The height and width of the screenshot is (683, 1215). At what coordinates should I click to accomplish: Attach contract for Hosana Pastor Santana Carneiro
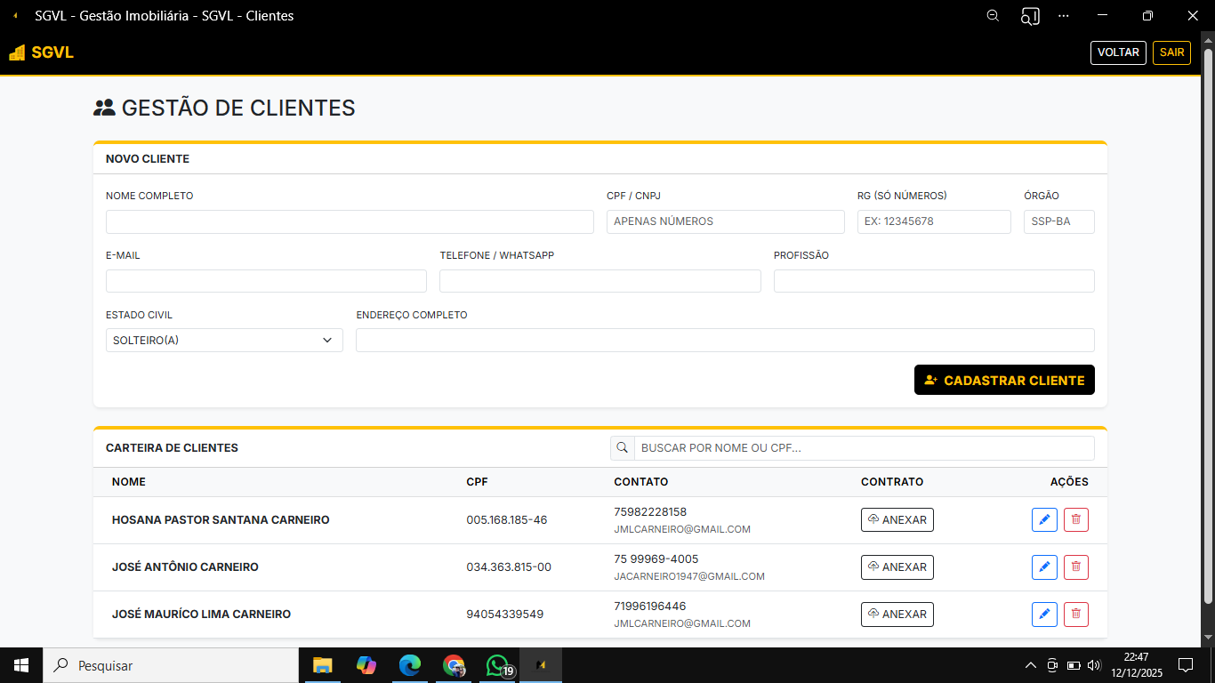pyautogui.click(x=897, y=520)
